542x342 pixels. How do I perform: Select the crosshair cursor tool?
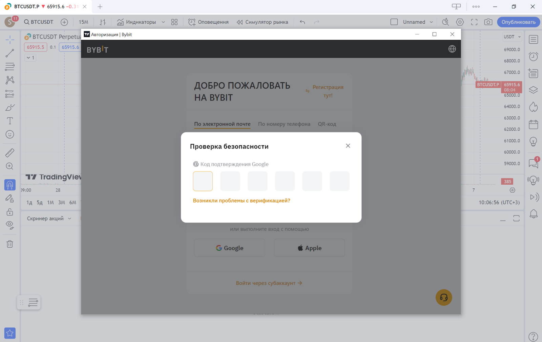pyautogui.click(x=10, y=40)
